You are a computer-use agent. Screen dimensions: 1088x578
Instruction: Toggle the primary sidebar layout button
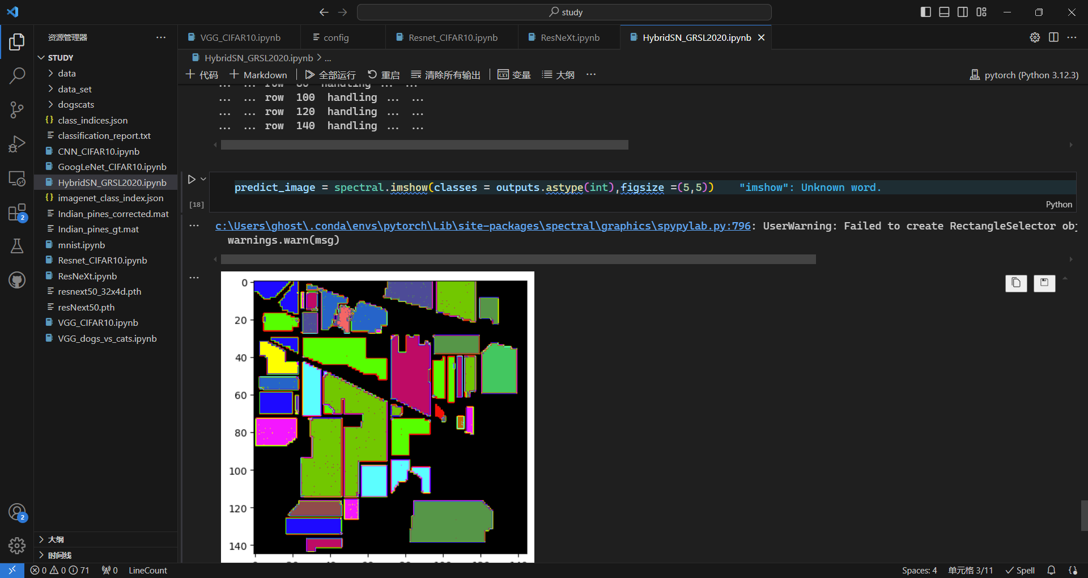[x=926, y=12]
